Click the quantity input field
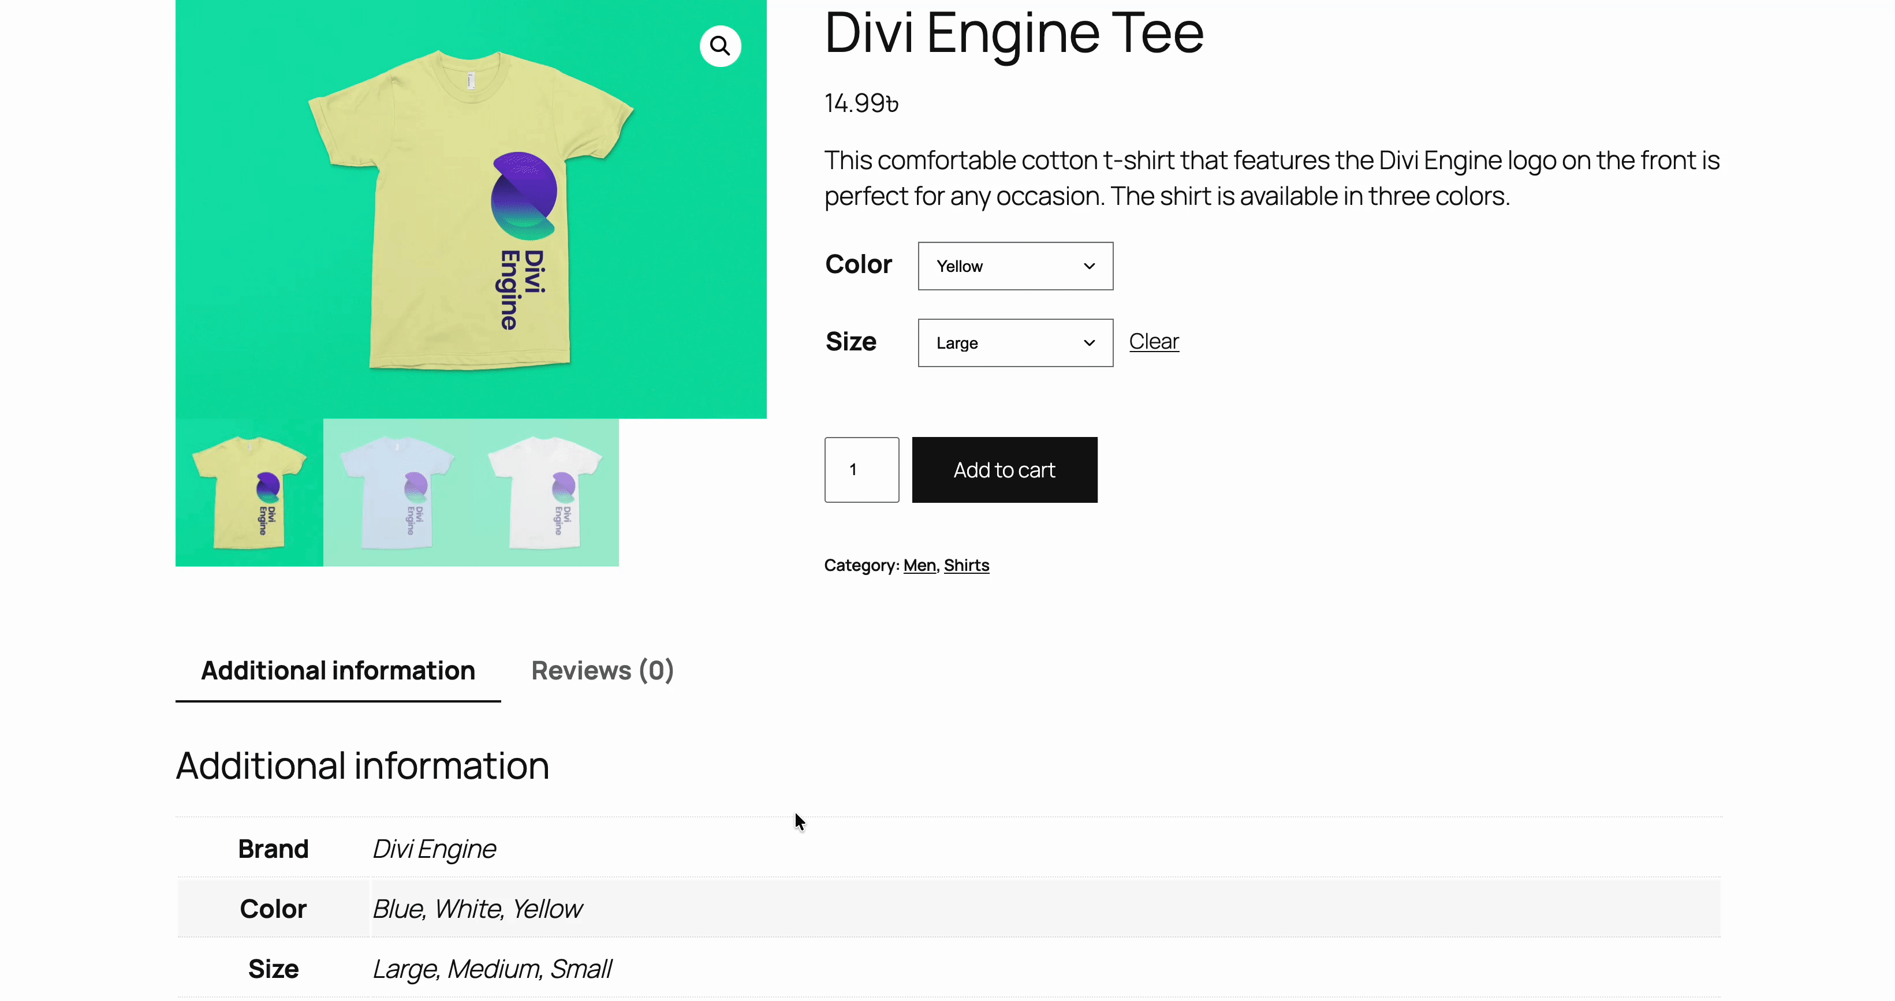Screen dimensions: 1895x1001 pyautogui.click(x=861, y=470)
